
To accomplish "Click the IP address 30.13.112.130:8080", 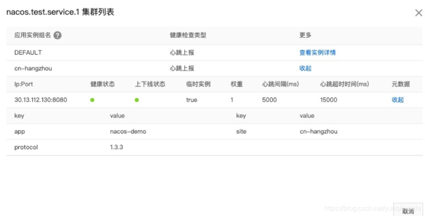I will pos(40,100).
